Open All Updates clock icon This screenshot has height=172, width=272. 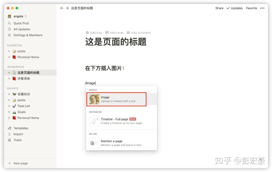tap(9, 29)
